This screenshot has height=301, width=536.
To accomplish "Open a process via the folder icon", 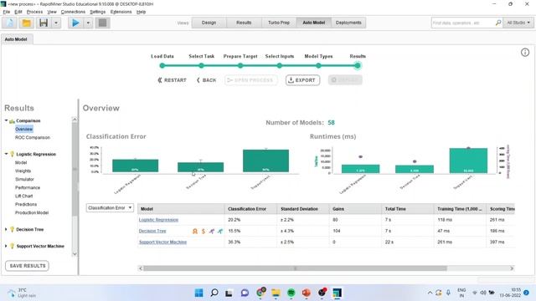I will 26,23.
